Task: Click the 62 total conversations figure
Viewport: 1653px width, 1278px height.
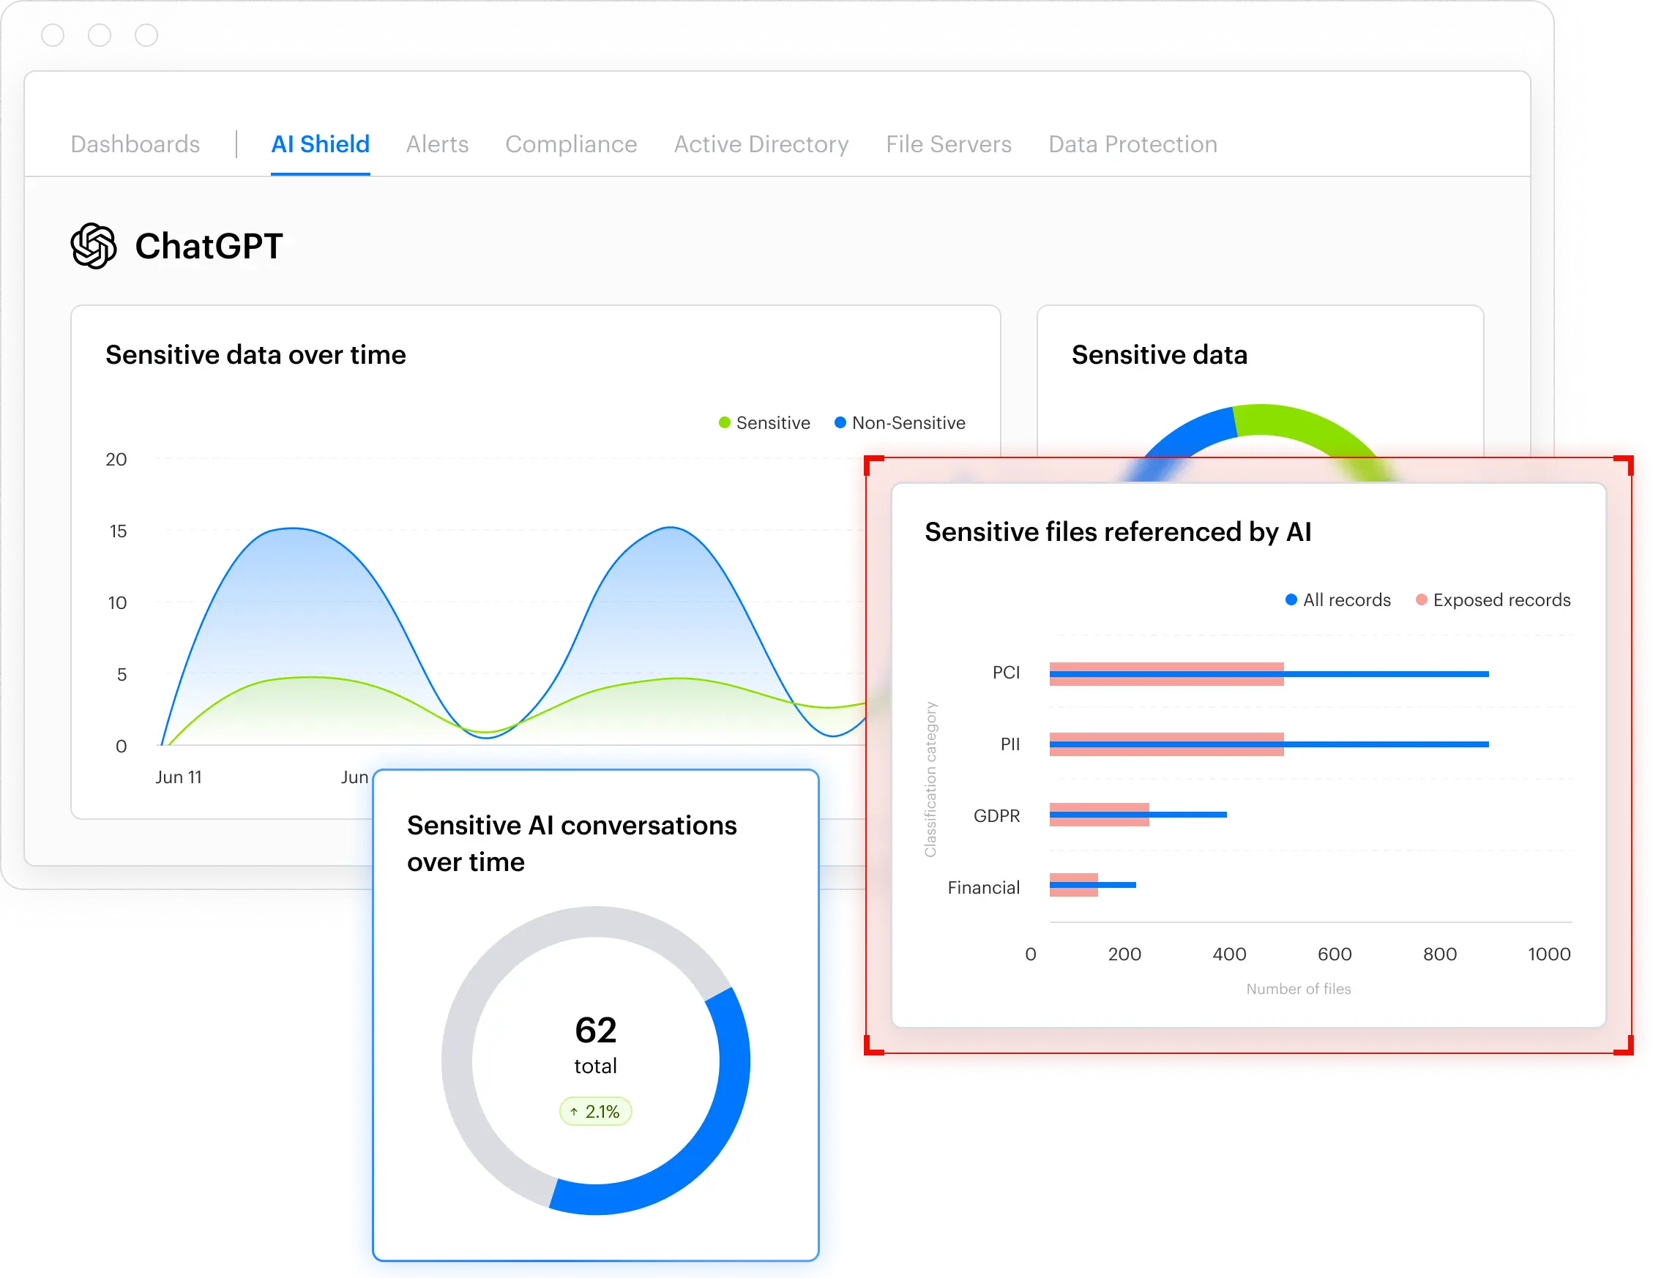Action: coord(596,1031)
